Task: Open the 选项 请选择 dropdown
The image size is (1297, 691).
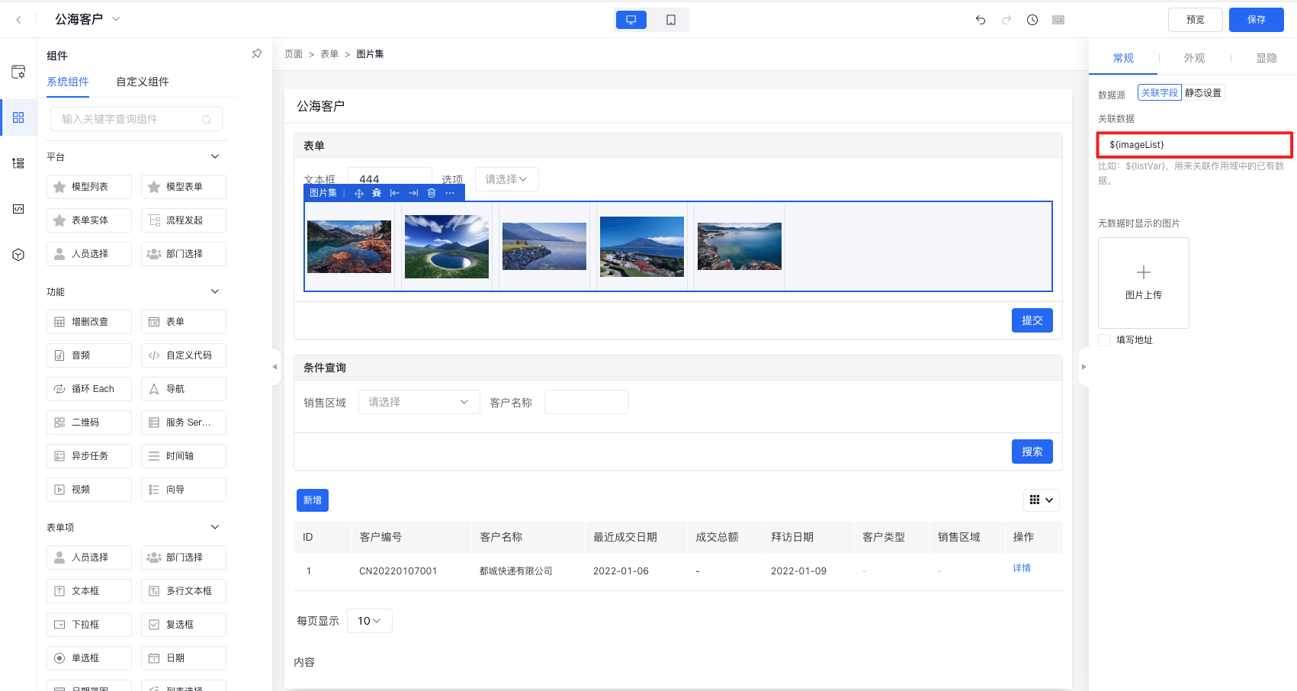Action: coord(507,179)
